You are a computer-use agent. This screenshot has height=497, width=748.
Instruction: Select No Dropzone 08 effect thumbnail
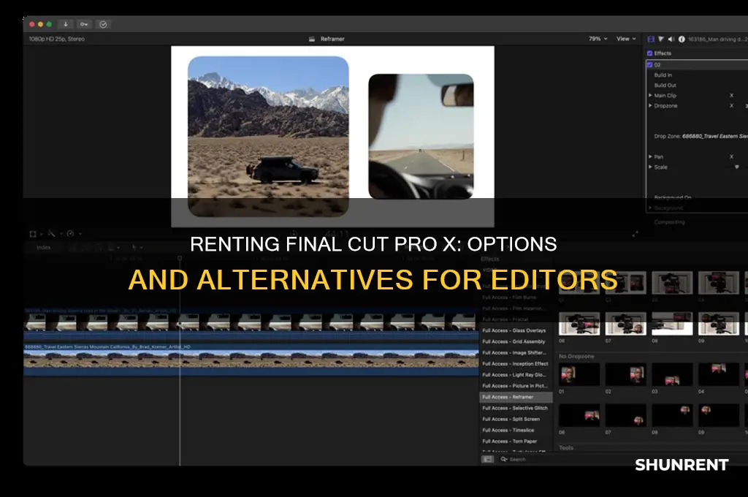click(x=672, y=415)
